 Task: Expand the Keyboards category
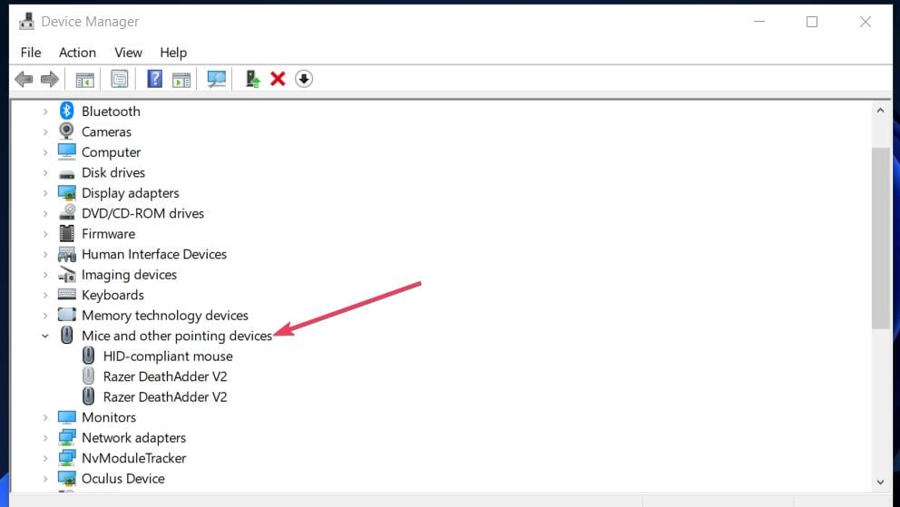pos(45,296)
